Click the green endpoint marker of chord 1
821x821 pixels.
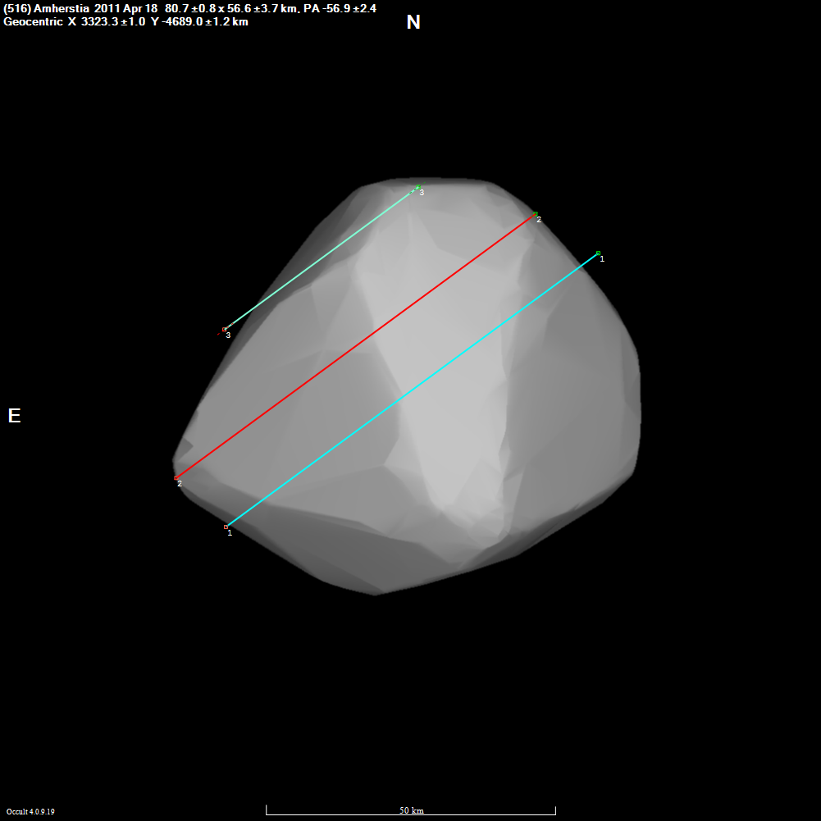tap(599, 253)
